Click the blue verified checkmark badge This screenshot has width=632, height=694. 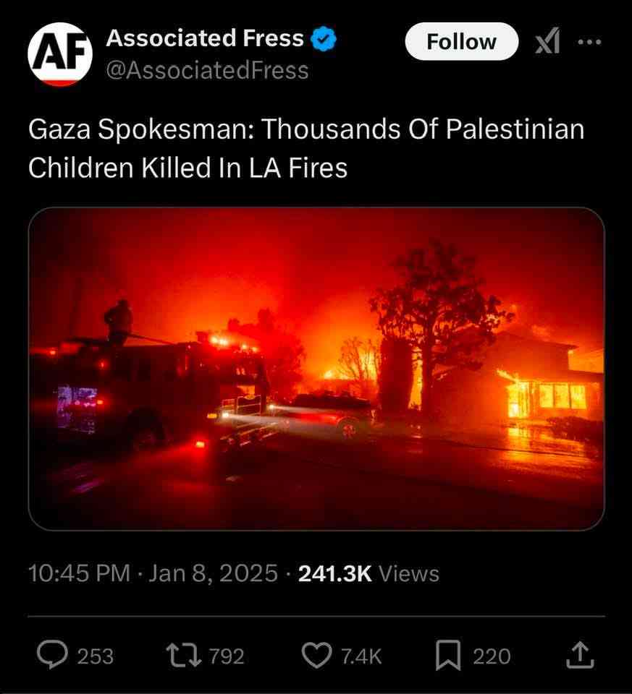click(x=324, y=39)
